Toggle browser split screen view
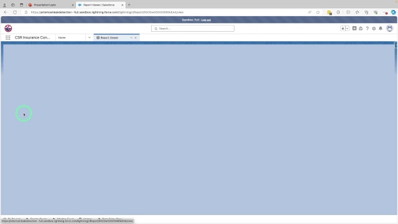Viewport: 398px width, 224px height. 348,12
